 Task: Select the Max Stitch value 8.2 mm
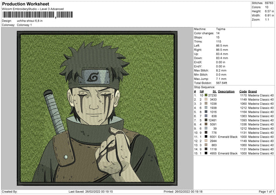[x=221, y=70]
